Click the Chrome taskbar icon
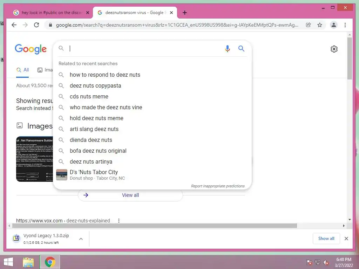Viewport: 359px width, 269px height. (x=50, y=262)
